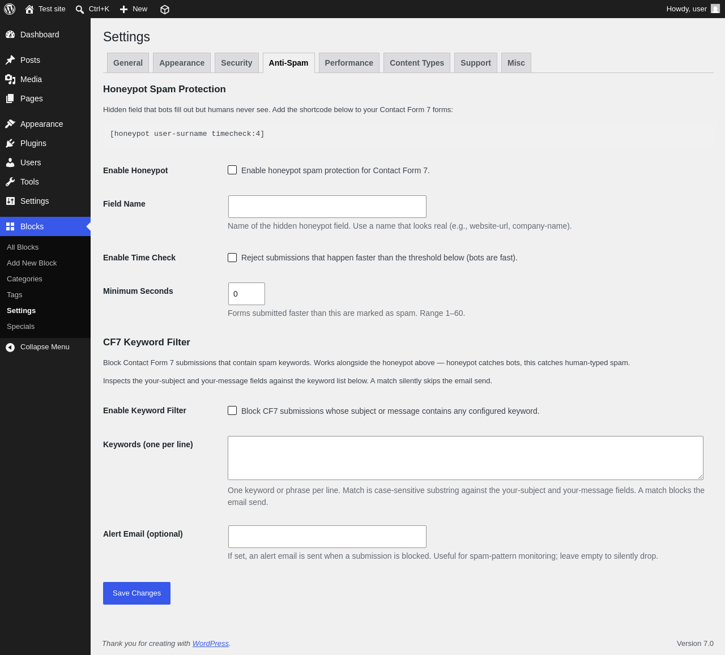
Task: Click the Tools wrench icon
Action: pyautogui.click(x=10, y=182)
